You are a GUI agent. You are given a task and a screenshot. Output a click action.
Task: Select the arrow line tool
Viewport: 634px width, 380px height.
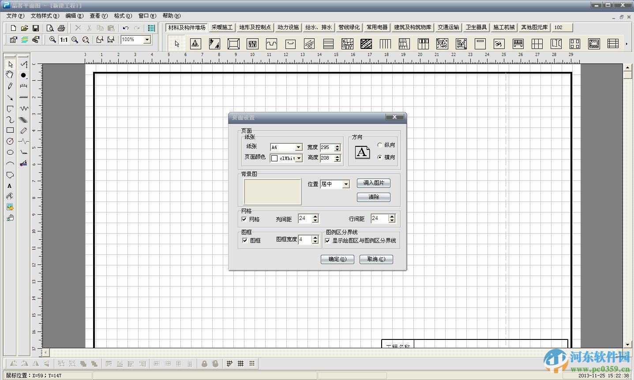click(10, 97)
